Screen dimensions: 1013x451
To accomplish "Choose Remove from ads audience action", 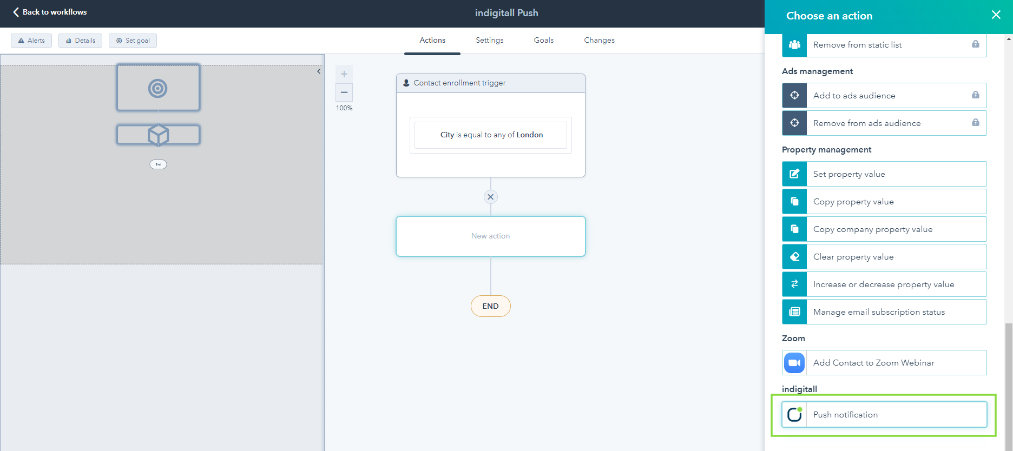I will [x=884, y=123].
